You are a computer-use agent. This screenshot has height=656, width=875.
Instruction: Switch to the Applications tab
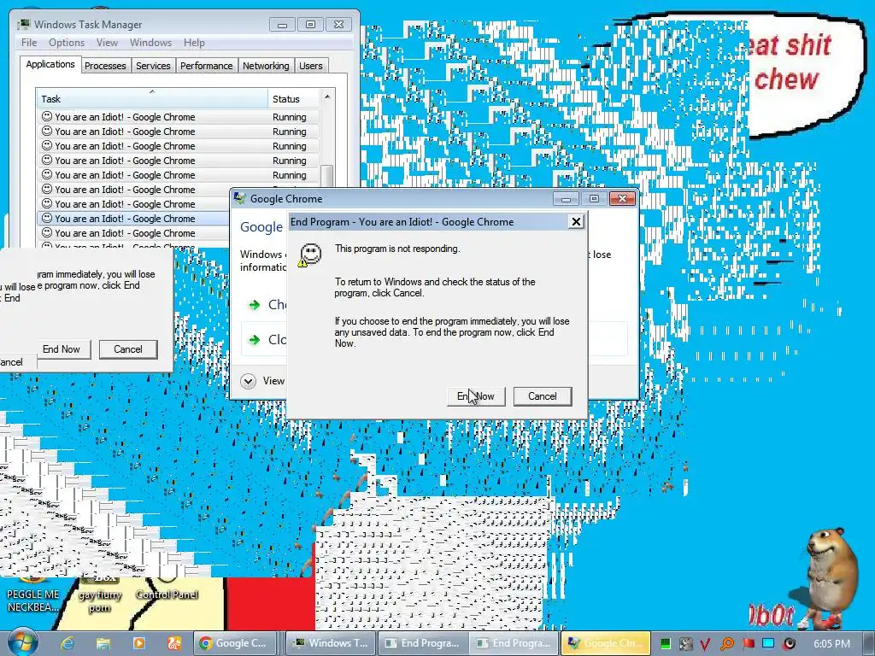coord(50,64)
